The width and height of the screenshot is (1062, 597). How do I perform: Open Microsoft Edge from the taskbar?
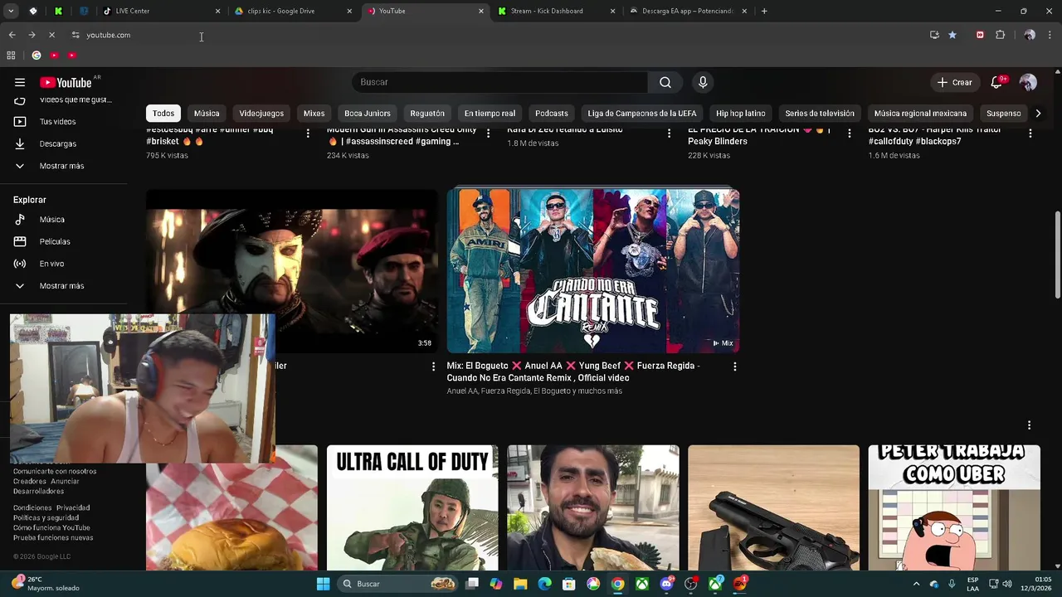pos(544,584)
